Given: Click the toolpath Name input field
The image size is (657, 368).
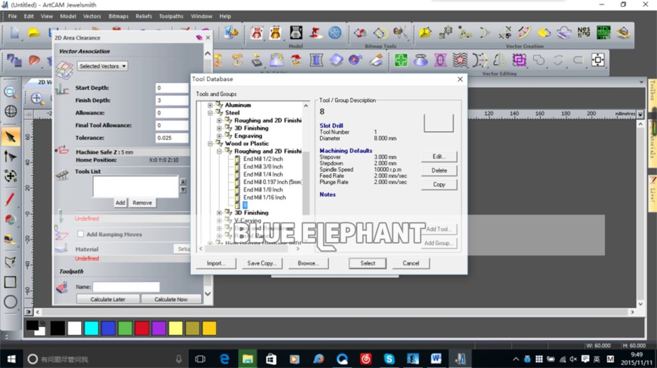Looking at the screenshot, I should pyautogui.click(x=126, y=287).
